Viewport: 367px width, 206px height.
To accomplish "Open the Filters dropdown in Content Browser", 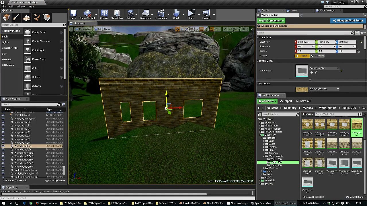I will pyautogui.click(x=308, y=114).
